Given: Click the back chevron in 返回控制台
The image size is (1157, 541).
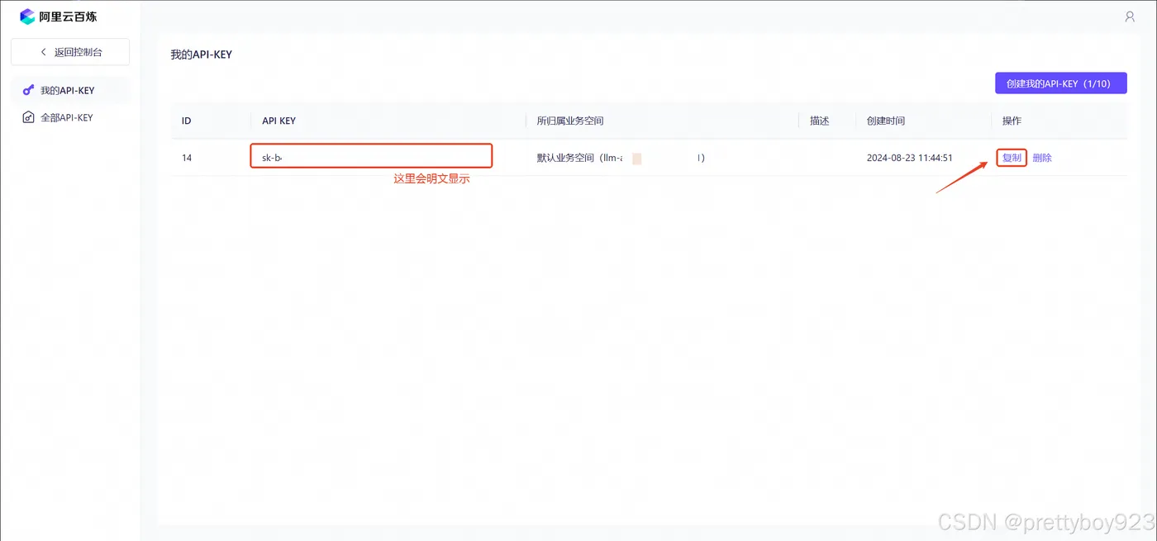Looking at the screenshot, I should (44, 52).
